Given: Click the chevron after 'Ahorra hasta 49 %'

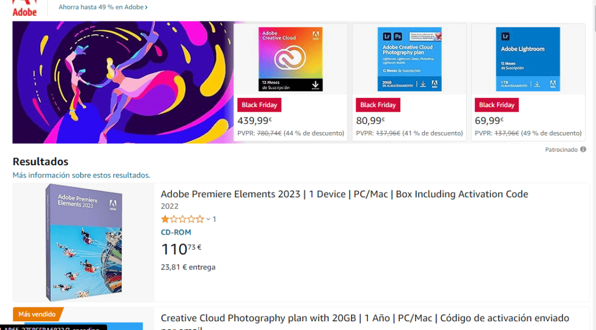Looking at the screenshot, I should (x=146, y=7).
